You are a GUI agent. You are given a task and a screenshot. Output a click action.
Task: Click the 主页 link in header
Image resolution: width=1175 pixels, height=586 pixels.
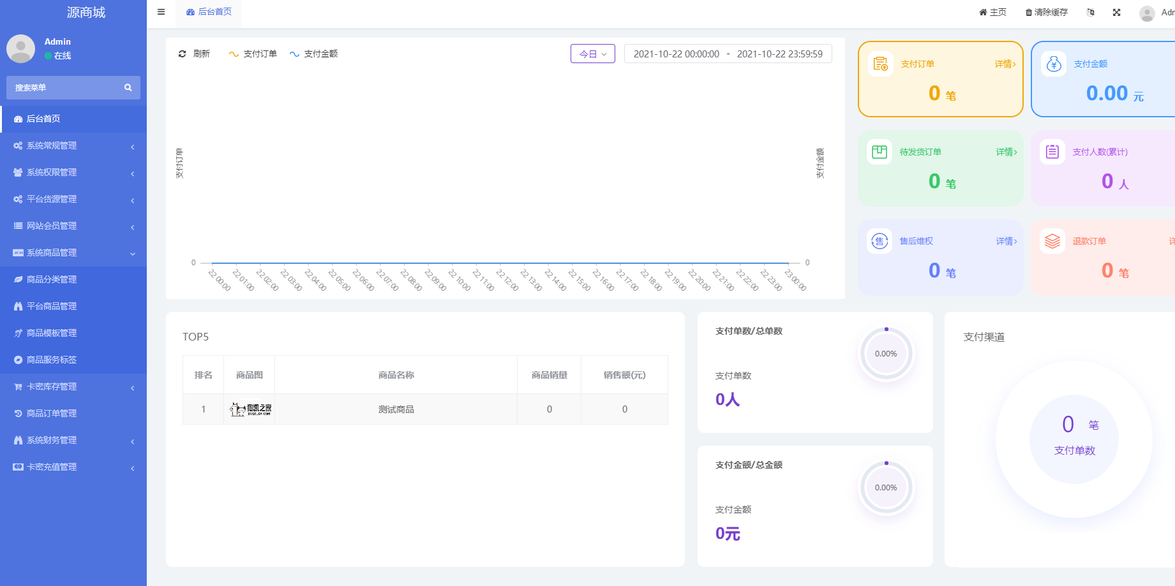click(992, 13)
